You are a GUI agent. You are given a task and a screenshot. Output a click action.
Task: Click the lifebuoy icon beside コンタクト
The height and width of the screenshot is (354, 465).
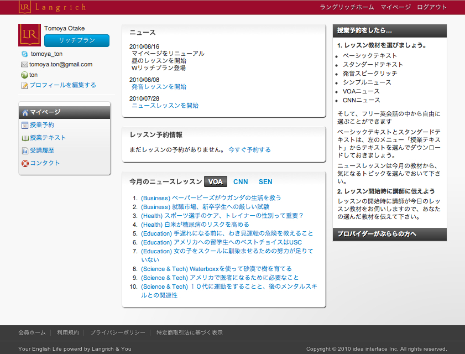[x=25, y=164]
